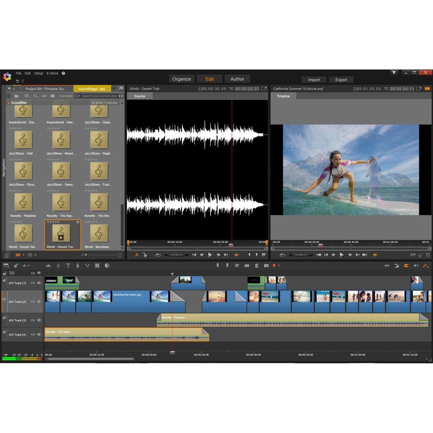433x433 pixels.
Task: Take a snapshot with the camera icon
Action: coord(266,265)
